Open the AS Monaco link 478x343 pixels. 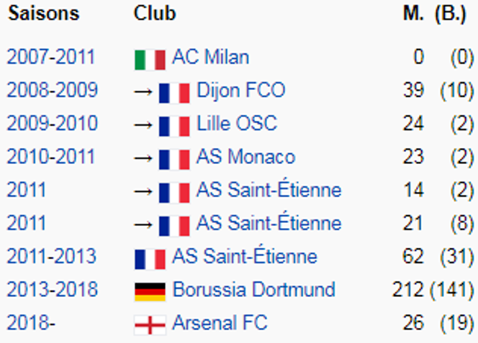click(x=245, y=157)
